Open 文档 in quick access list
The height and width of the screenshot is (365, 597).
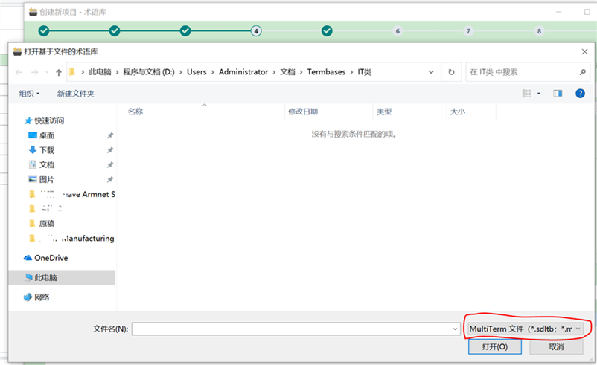tap(42, 164)
